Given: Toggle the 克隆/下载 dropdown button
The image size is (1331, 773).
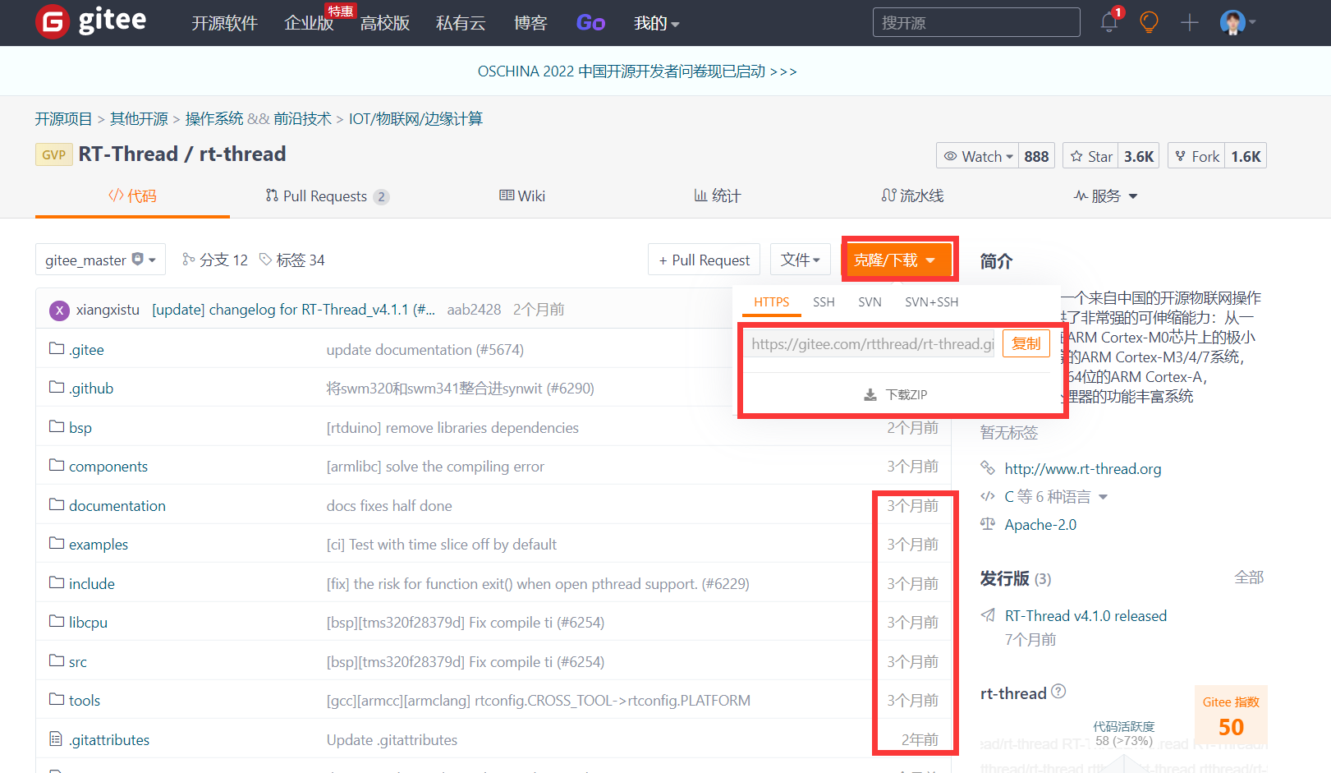Looking at the screenshot, I should click(x=898, y=260).
